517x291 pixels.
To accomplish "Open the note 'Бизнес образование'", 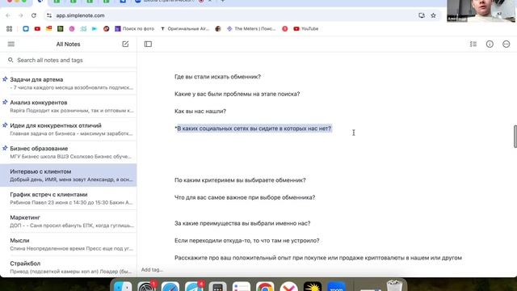I will click(68, 152).
